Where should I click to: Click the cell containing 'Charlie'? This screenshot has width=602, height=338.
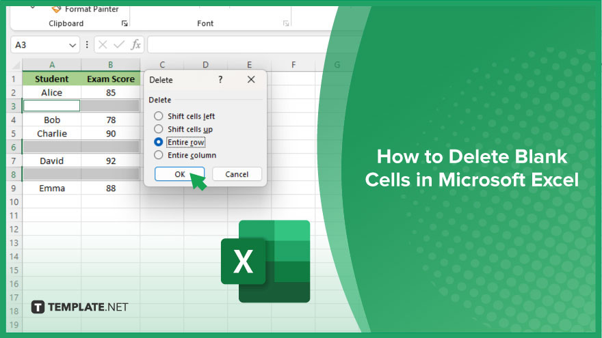point(52,133)
